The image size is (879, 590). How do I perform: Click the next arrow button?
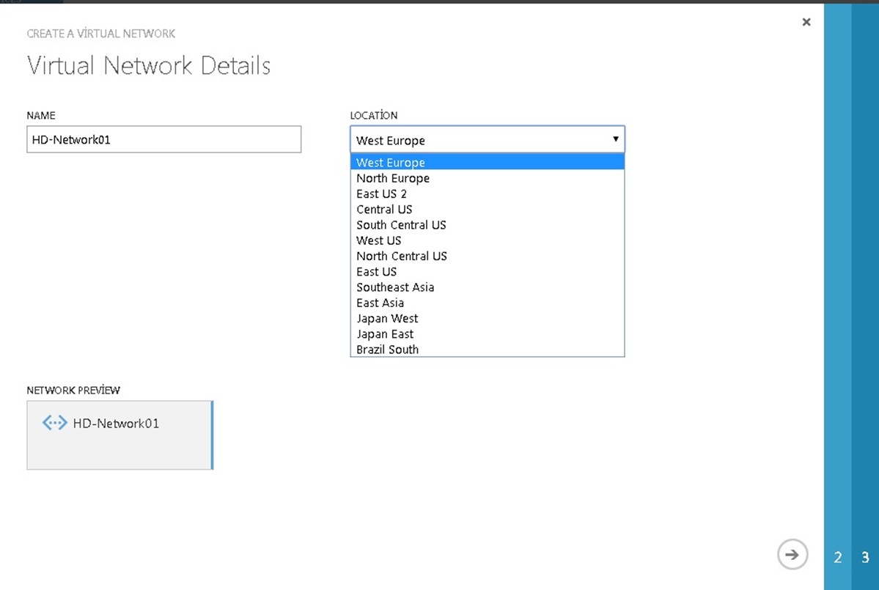click(792, 554)
